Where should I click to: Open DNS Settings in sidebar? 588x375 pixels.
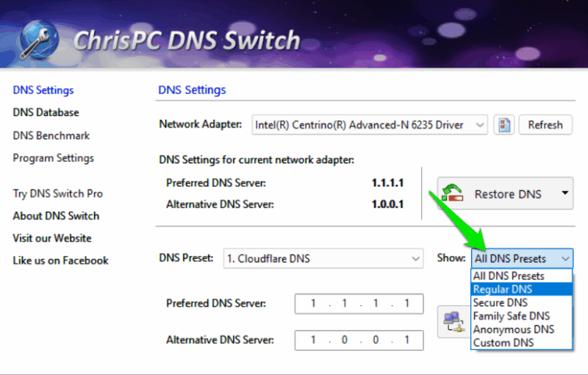point(43,90)
